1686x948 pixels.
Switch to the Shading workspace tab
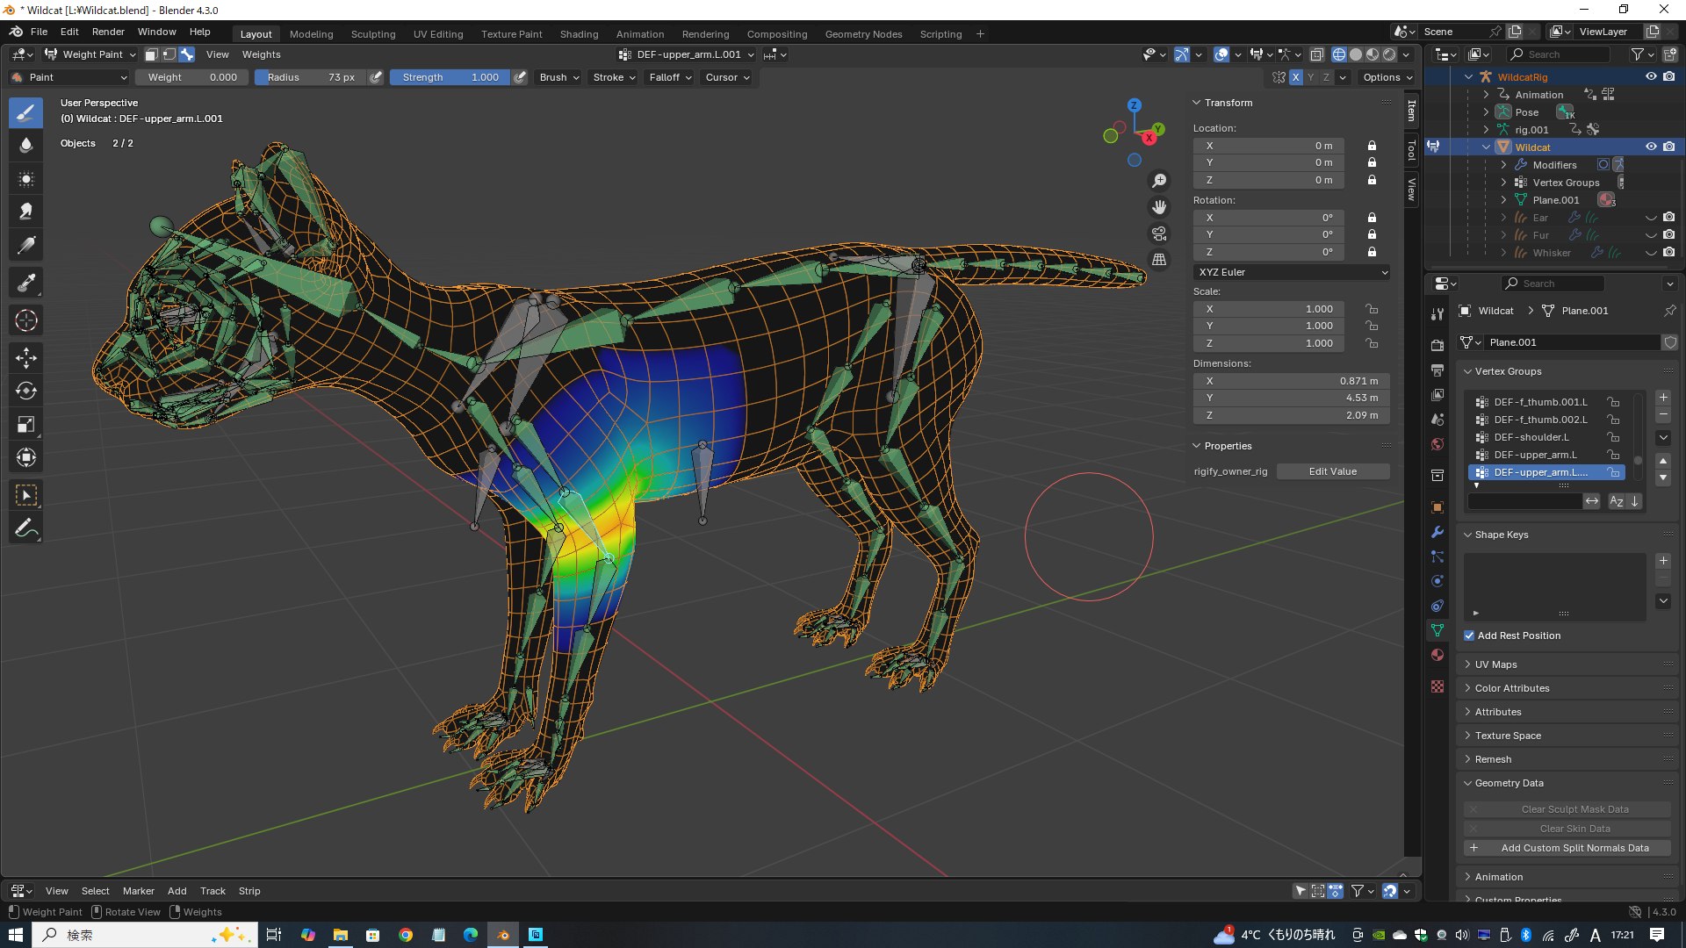click(579, 34)
